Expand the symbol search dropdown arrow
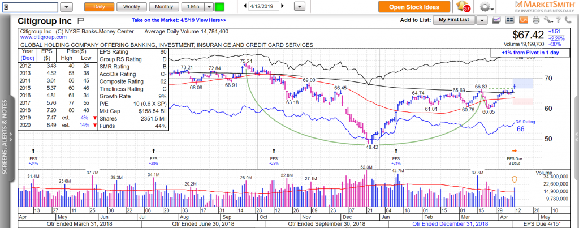 pos(66,7)
